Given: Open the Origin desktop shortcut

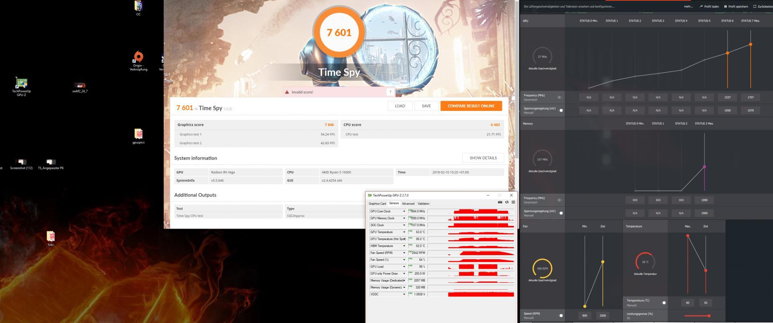Looking at the screenshot, I should (138, 61).
